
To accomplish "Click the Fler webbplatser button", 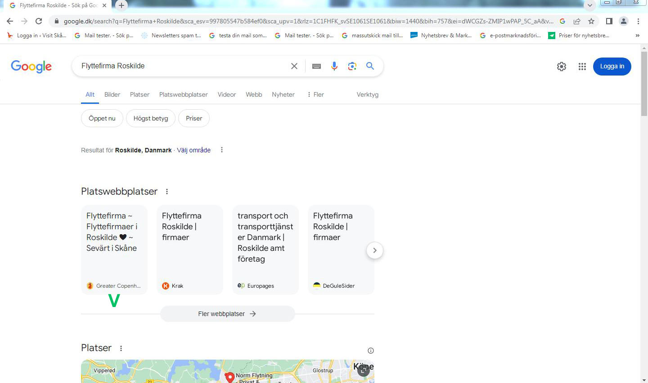I will click(x=228, y=314).
